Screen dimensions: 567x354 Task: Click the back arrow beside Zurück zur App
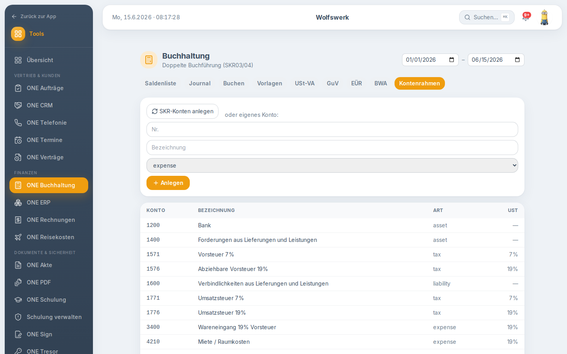pyautogui.click(x=14, y=17)
